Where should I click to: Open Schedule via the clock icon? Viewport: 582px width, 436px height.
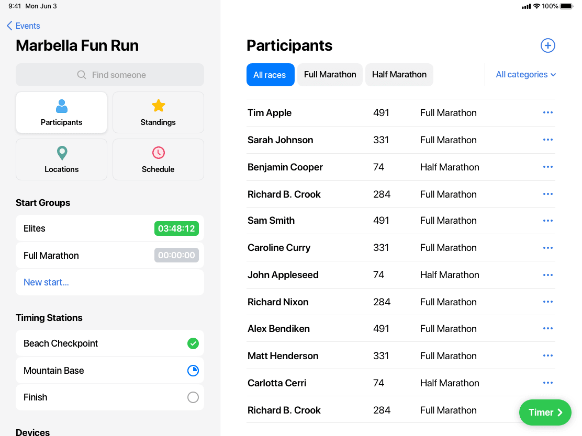point(158,159)
